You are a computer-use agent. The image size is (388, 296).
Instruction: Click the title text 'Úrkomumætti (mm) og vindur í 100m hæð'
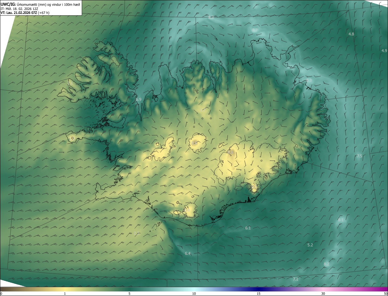click(x=48, y=4)
